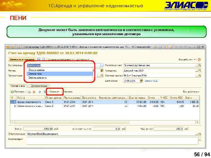The width and height of the screenshot is (211, 158).
Task: Click the Дата оплаты column header
Action: pos(89,98)
